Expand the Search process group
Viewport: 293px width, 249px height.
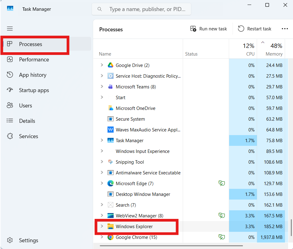102,205
